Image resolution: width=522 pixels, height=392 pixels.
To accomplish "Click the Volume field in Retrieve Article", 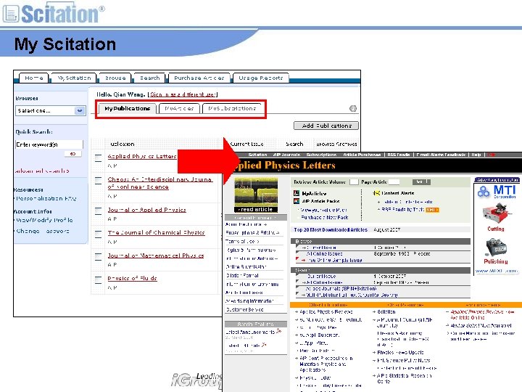I will [354, 181].
